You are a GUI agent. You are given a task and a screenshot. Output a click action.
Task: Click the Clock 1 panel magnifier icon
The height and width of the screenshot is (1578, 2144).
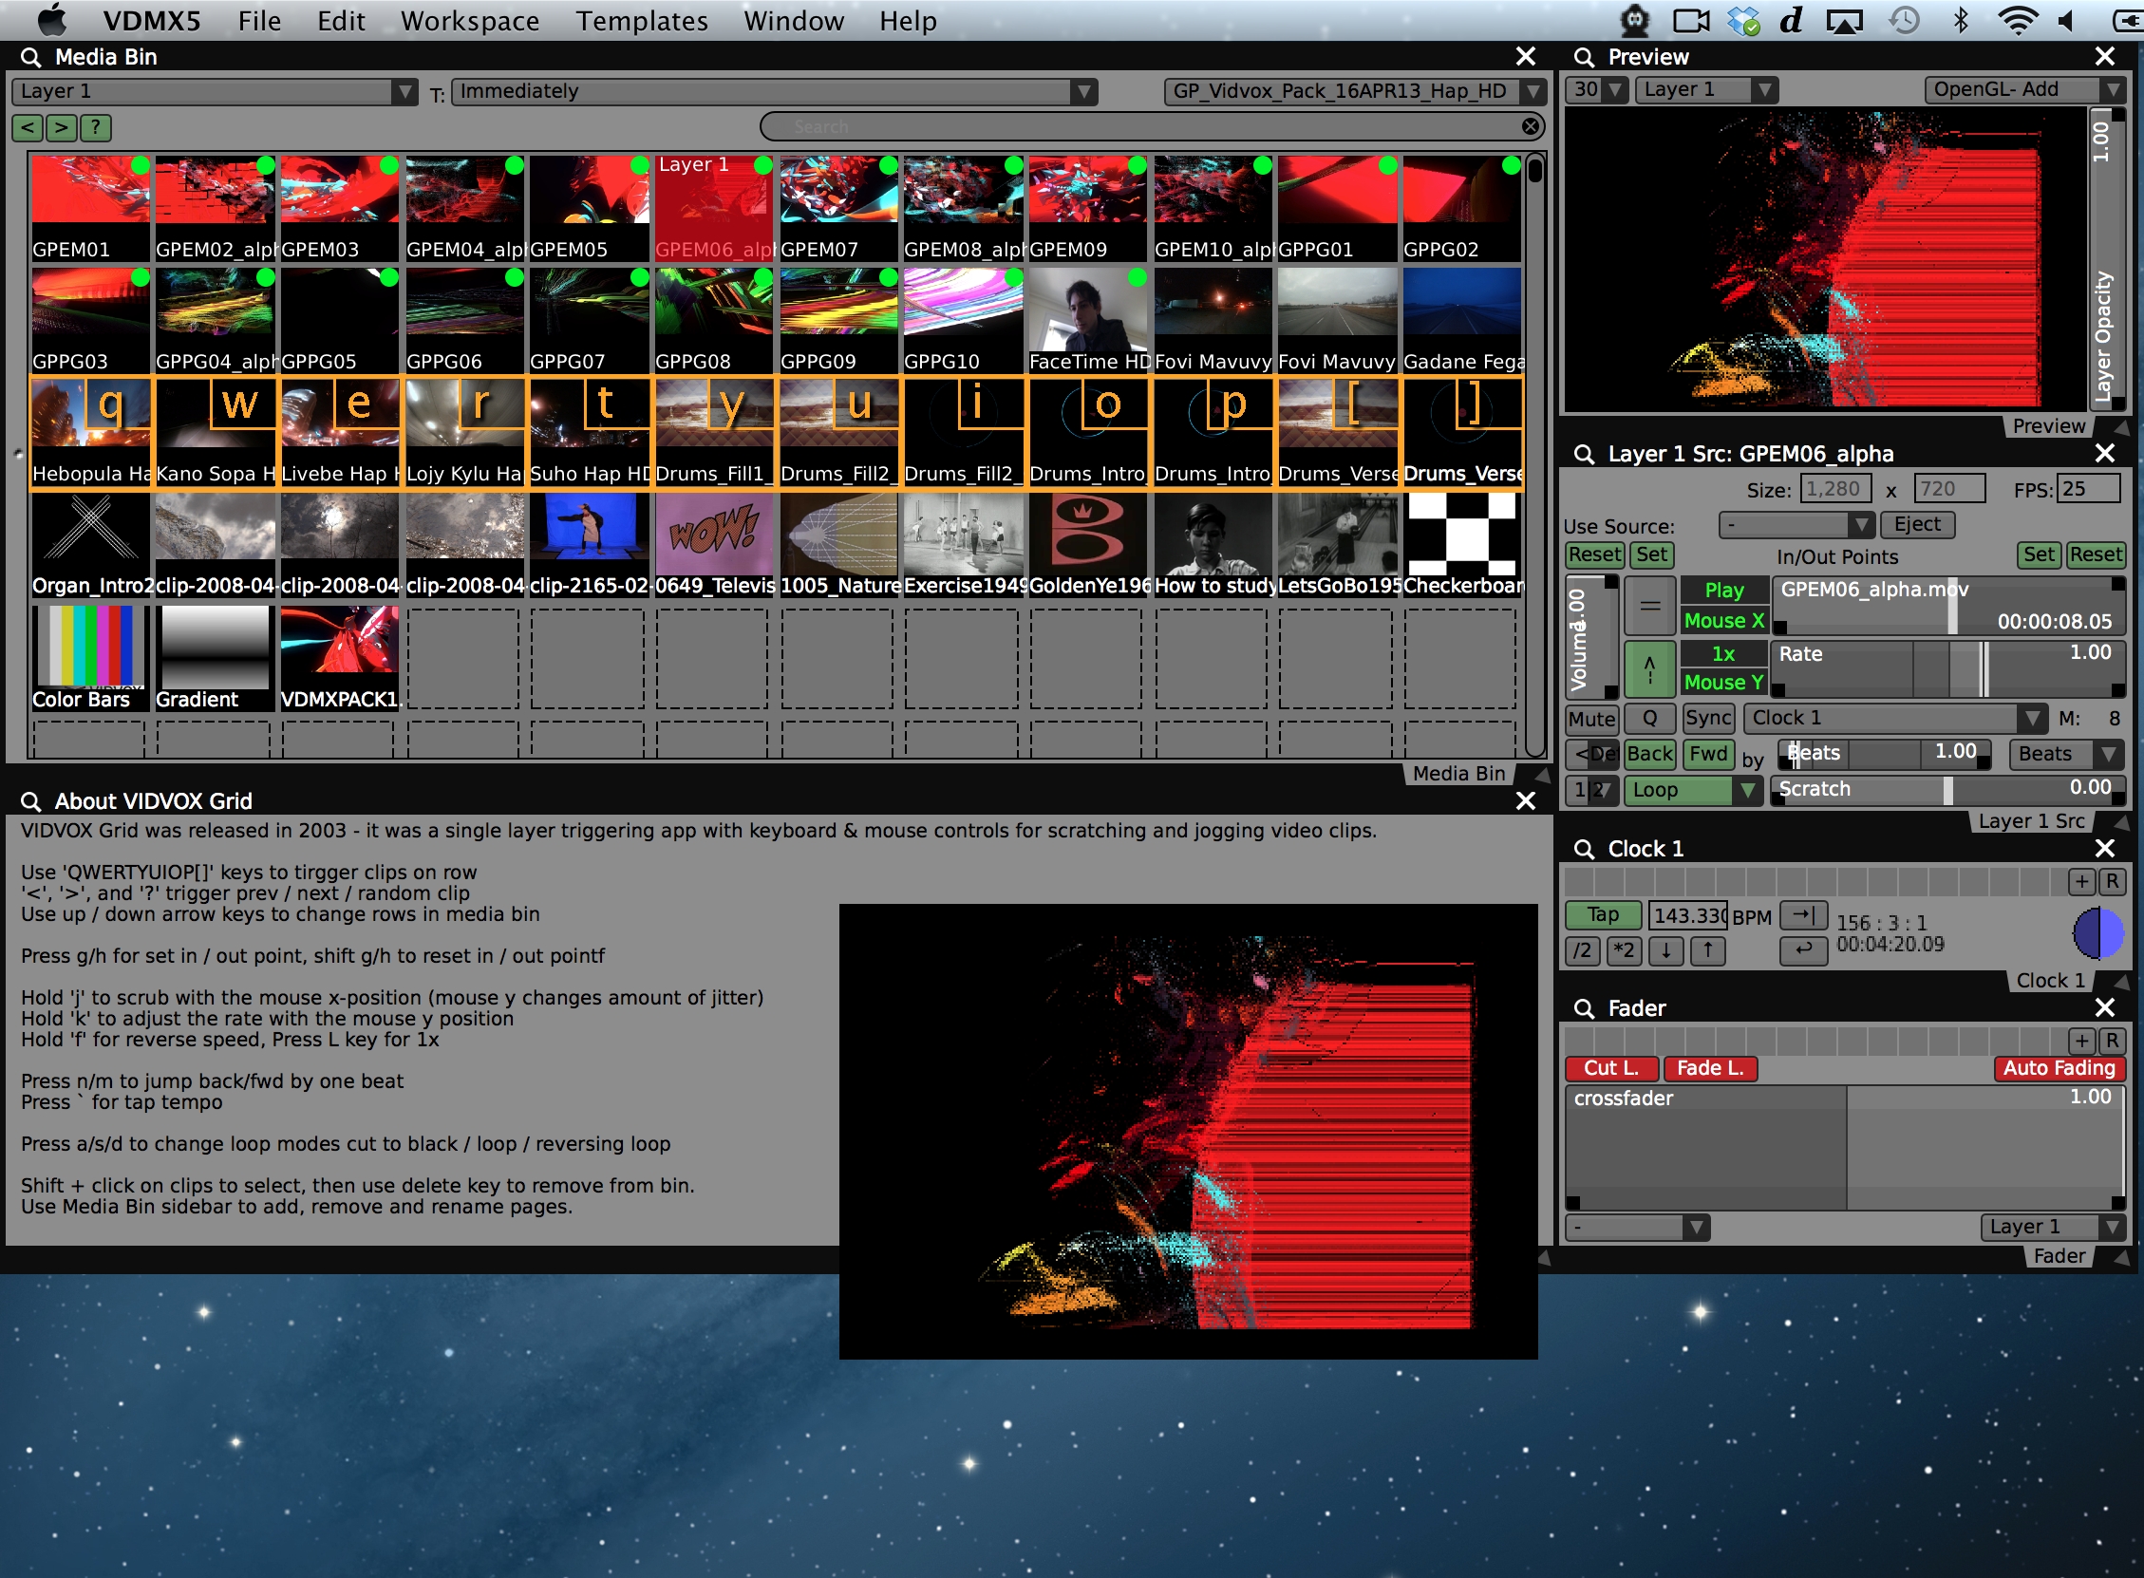1584,849
